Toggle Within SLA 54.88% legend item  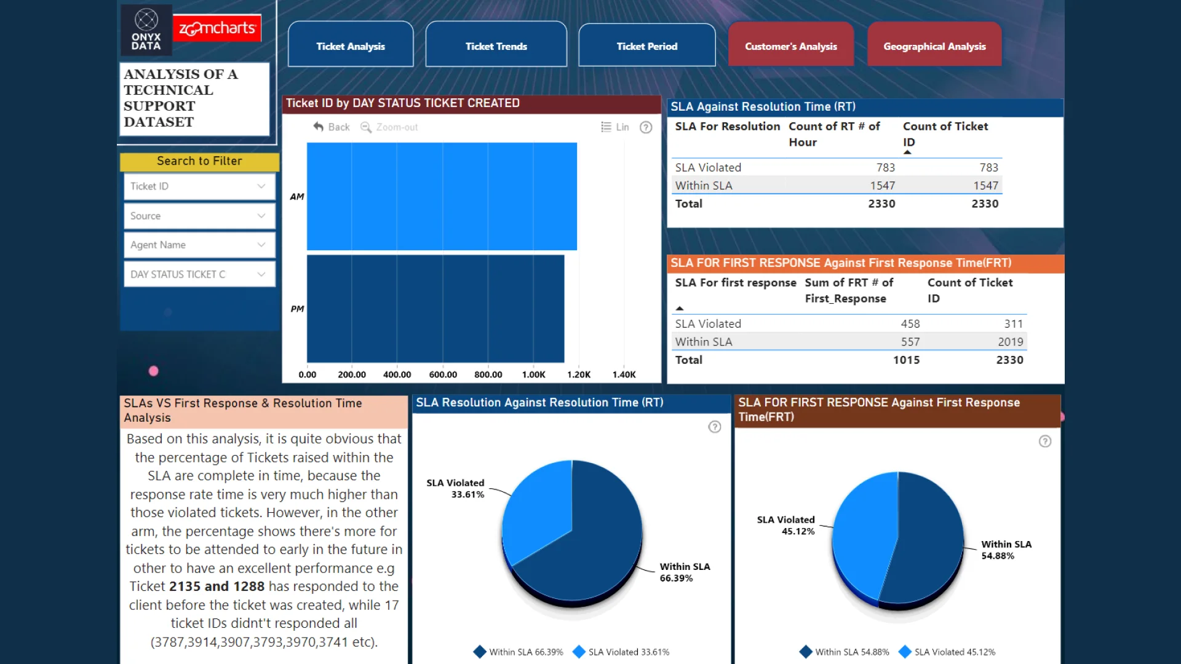845,652
